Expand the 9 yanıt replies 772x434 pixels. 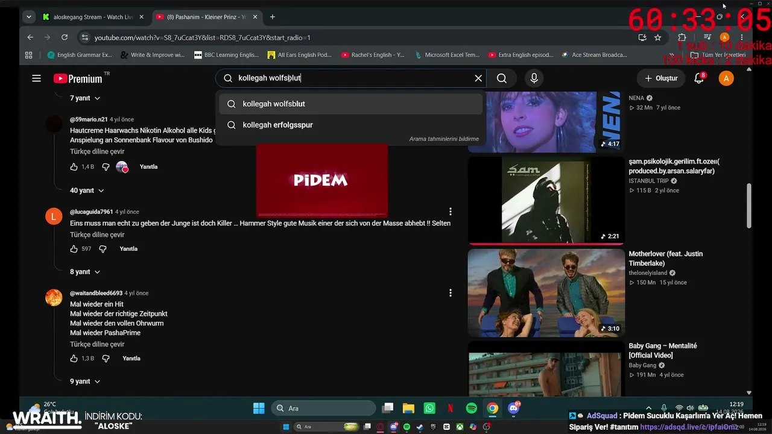click(85, 382)
